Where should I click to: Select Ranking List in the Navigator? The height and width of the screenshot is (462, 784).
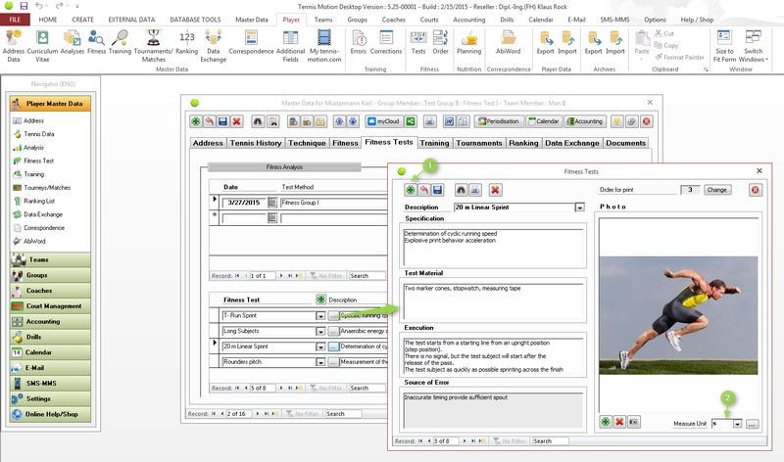click(41, 201)
